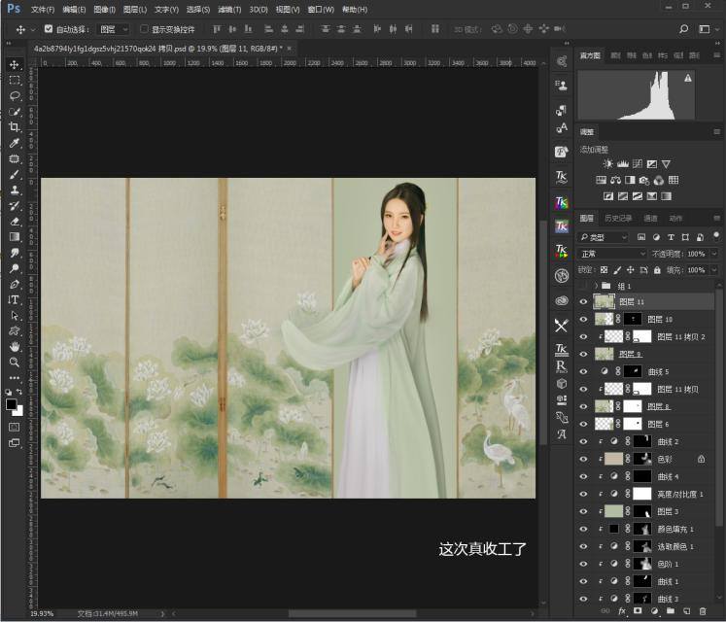The height and width of the screenshot is (622, 726).
Task: Select the Lasso tool
Action: 15,96
